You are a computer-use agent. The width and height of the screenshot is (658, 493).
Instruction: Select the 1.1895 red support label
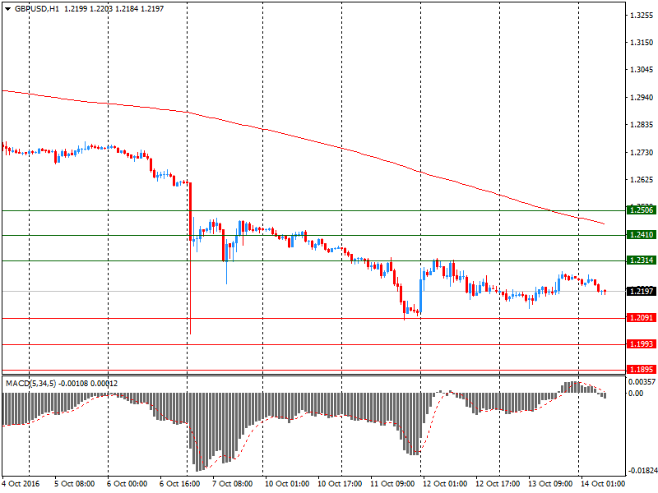pos(642,369)
